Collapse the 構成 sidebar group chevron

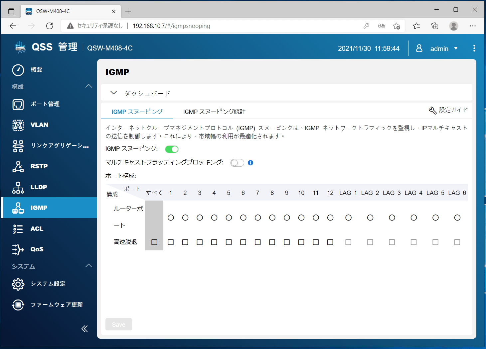point(88,86)
